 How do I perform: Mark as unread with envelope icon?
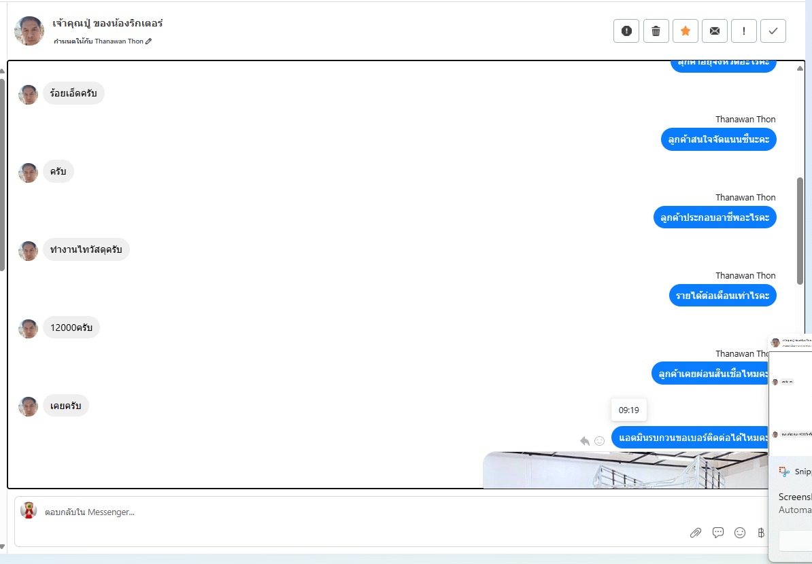point(715,31)
